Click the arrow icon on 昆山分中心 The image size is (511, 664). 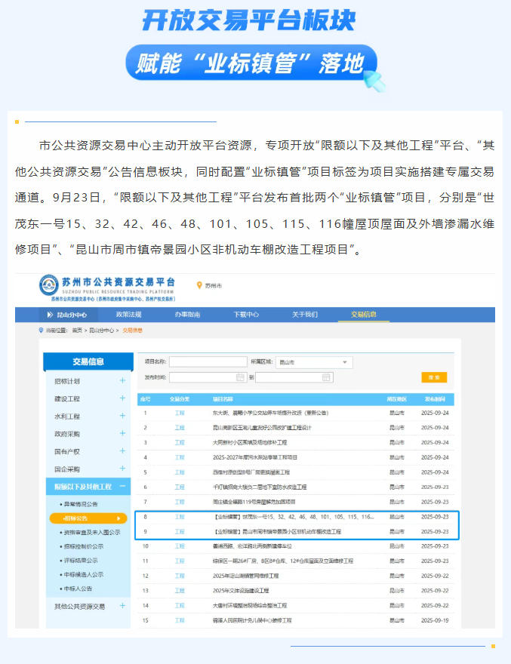(50, 315)
